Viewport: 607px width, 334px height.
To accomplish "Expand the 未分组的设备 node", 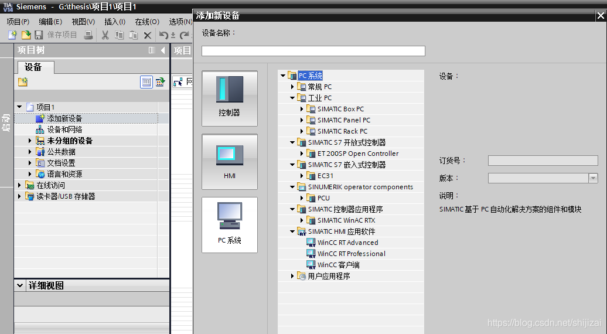I will tap(30, 141).
